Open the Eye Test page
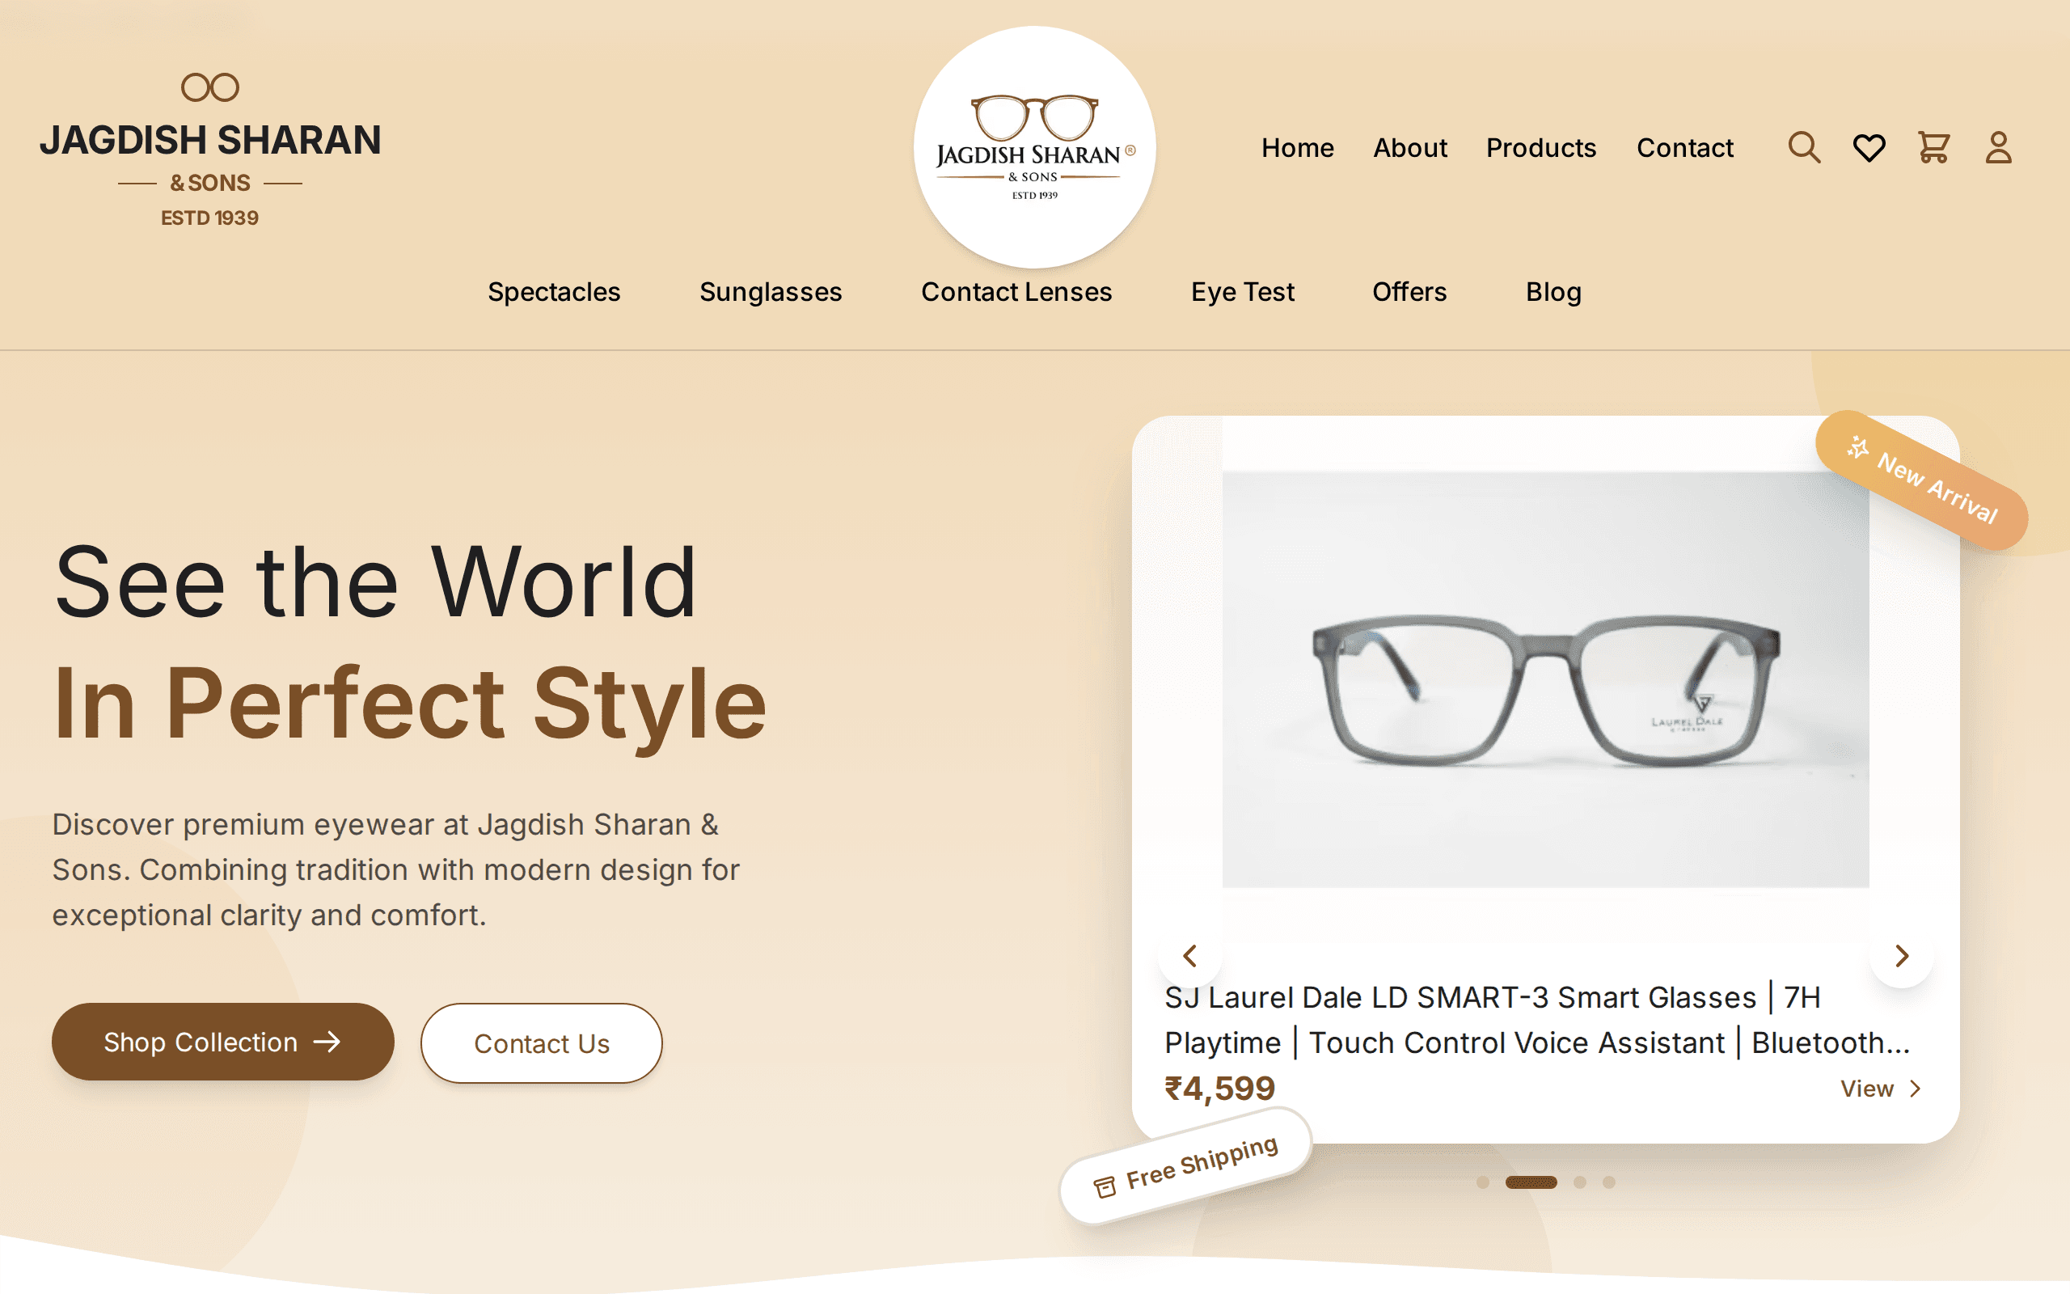 1242,292
